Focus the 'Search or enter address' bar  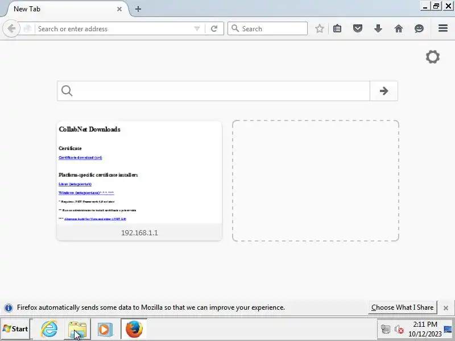tap(115, 29)
